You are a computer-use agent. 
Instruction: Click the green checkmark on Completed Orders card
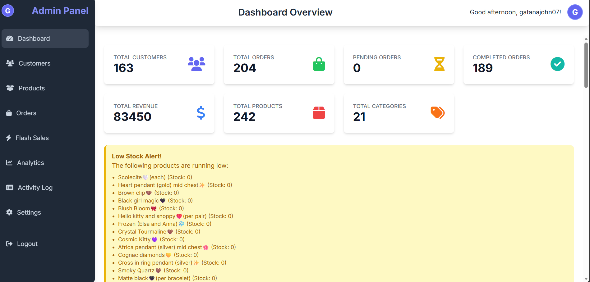pos(557,64)
